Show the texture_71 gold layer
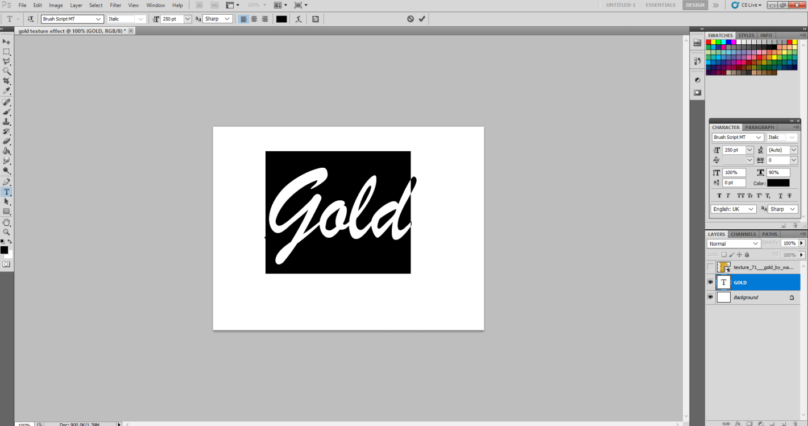Image resolution: width=808 pixels, height=426 pixels. (x=710, y=266)
